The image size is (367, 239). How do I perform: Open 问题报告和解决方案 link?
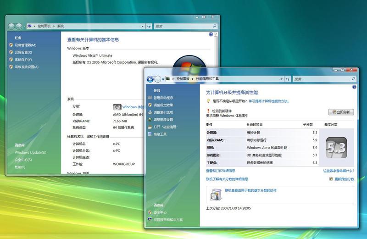[168, 220]
